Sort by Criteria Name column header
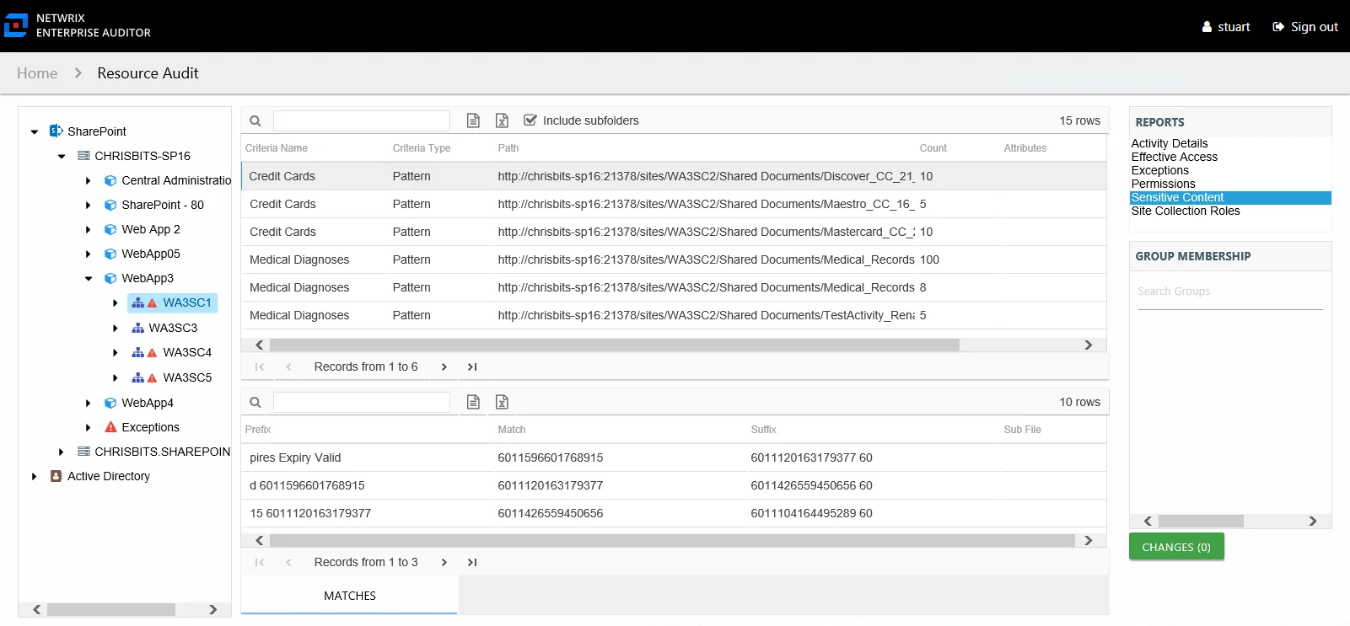1350x626 pixels. [277, 148]
